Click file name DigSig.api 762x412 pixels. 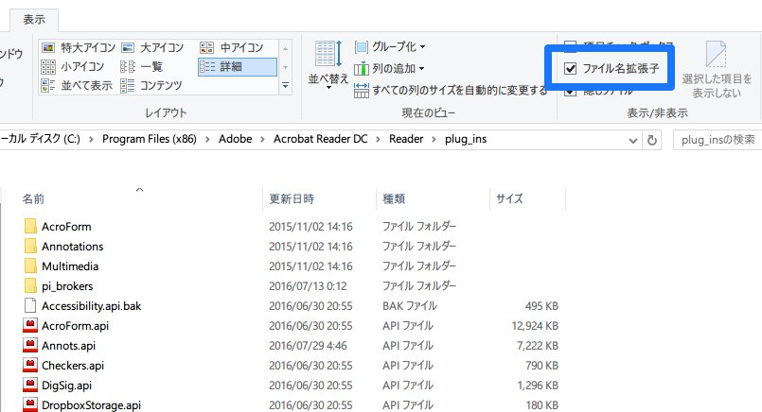[66, 386]
